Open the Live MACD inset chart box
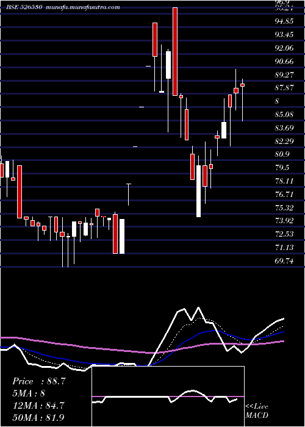 (x=168, y=396)
